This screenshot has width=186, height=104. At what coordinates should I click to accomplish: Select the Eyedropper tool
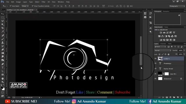pos(3,31)
